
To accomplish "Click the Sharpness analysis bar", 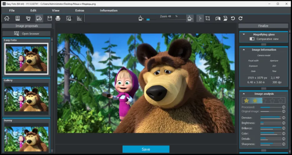I will 271,144.
